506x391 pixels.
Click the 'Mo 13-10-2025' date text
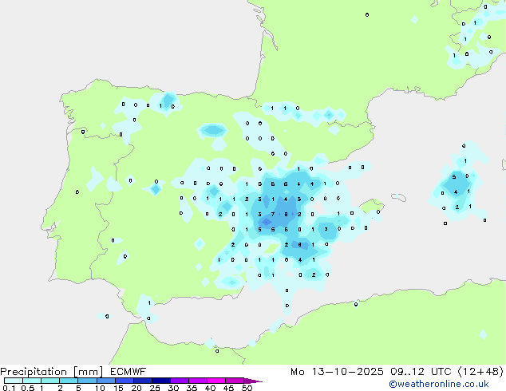pos(337,372)
